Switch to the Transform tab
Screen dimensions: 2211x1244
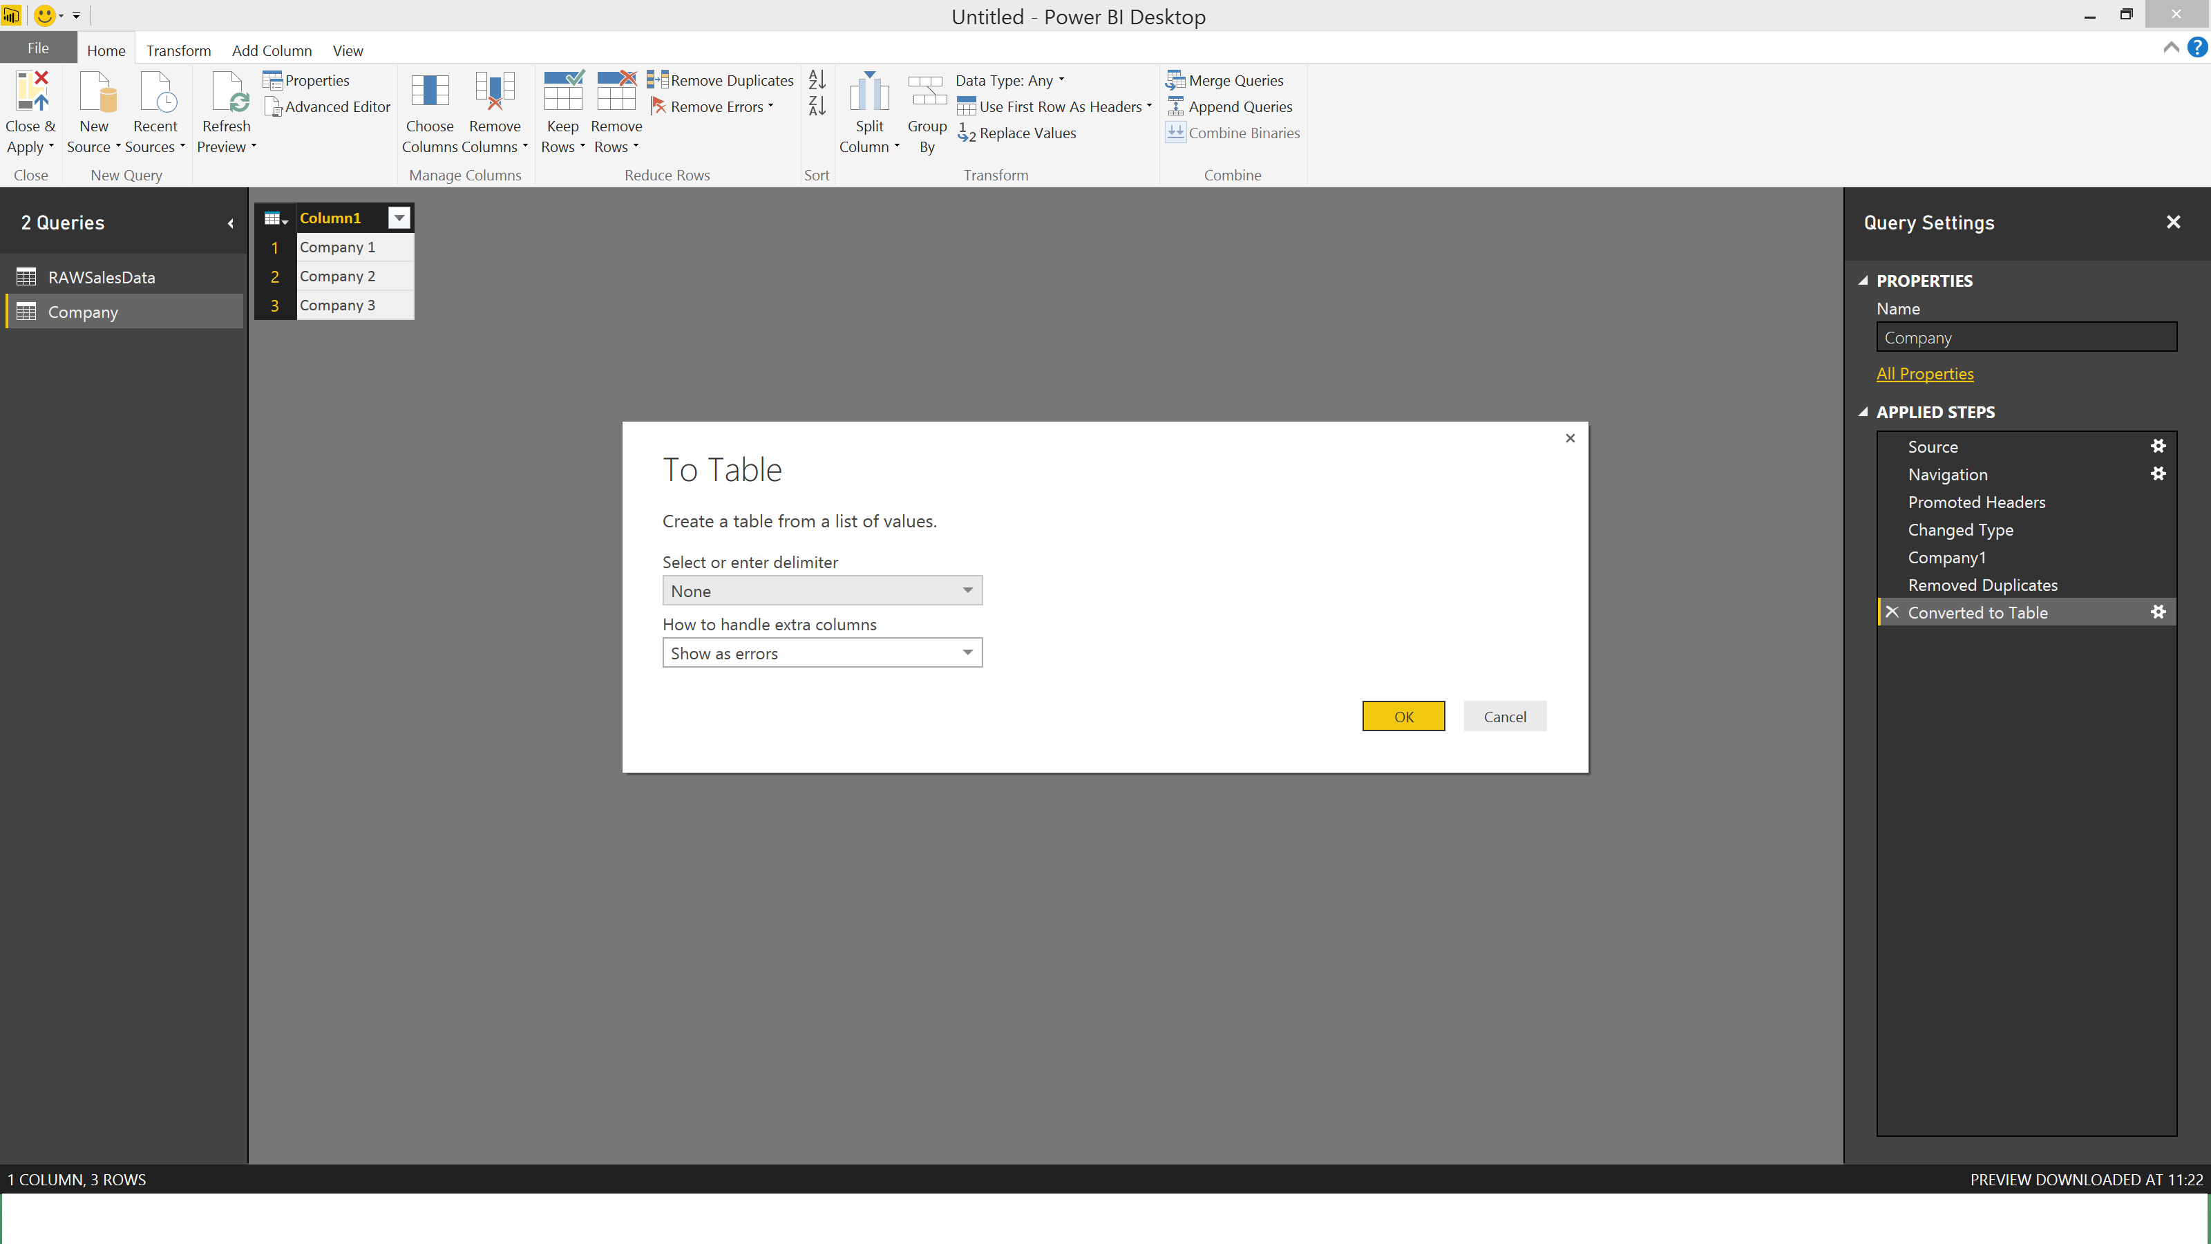pyautogui.click(x=178, y=50)
